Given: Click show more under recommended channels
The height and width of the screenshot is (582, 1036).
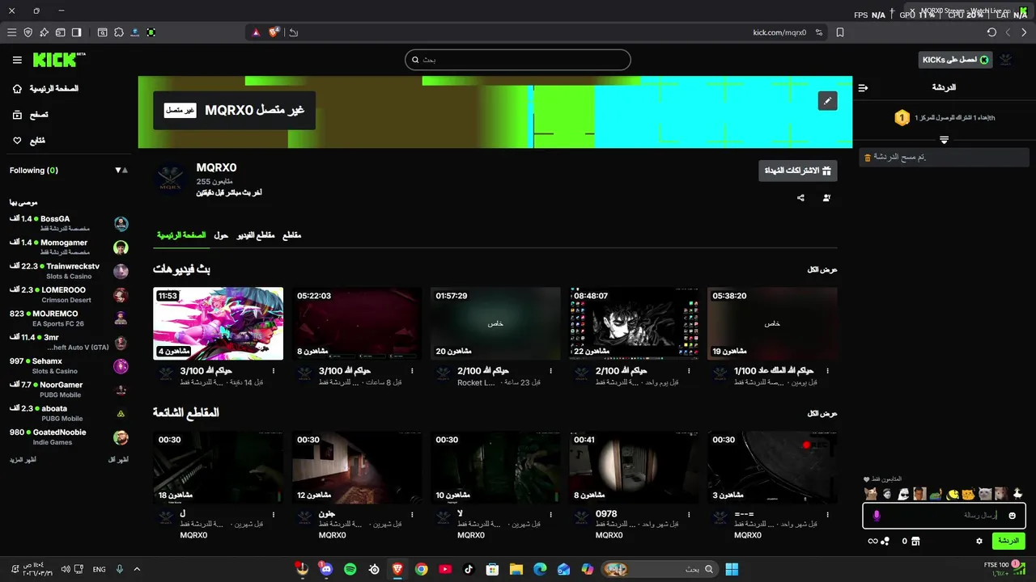Looking at the screenshot, I should pos(23,460).
